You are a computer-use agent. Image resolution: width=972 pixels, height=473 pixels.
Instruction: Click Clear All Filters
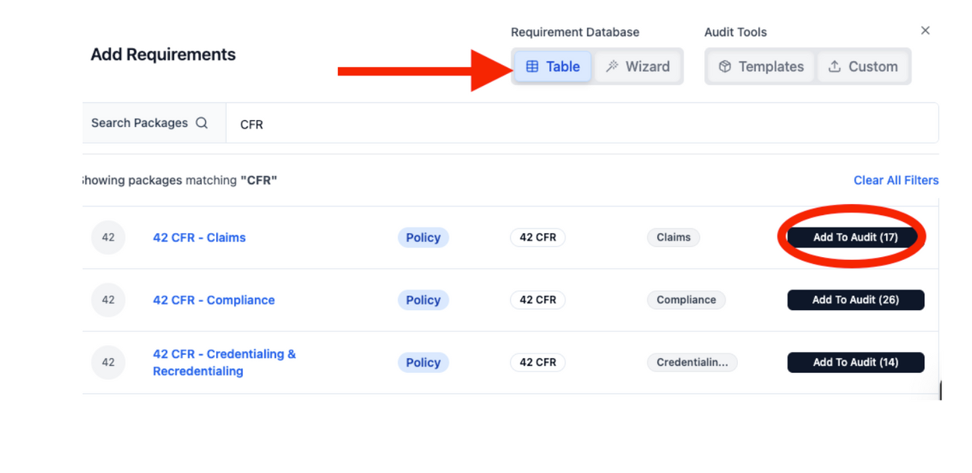tap(896, 180)
